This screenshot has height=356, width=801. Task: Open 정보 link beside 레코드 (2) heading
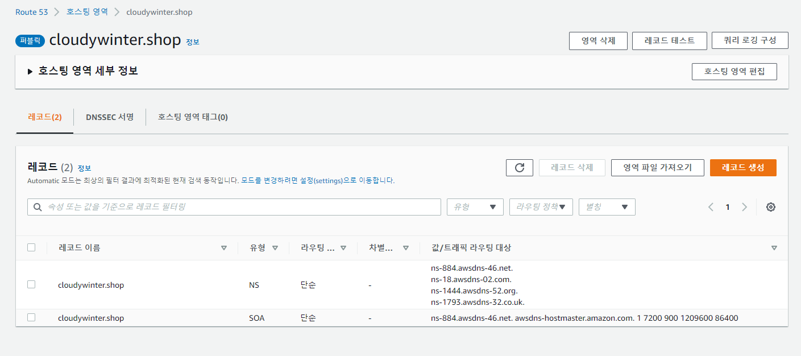coord(84,168)
